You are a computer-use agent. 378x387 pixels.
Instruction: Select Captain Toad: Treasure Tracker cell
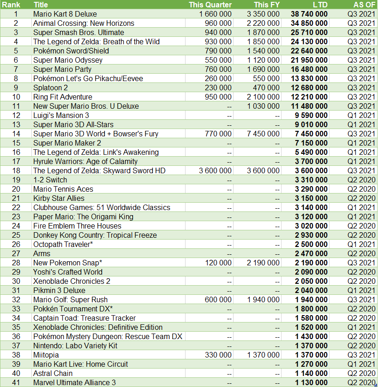tap(108, 318)
